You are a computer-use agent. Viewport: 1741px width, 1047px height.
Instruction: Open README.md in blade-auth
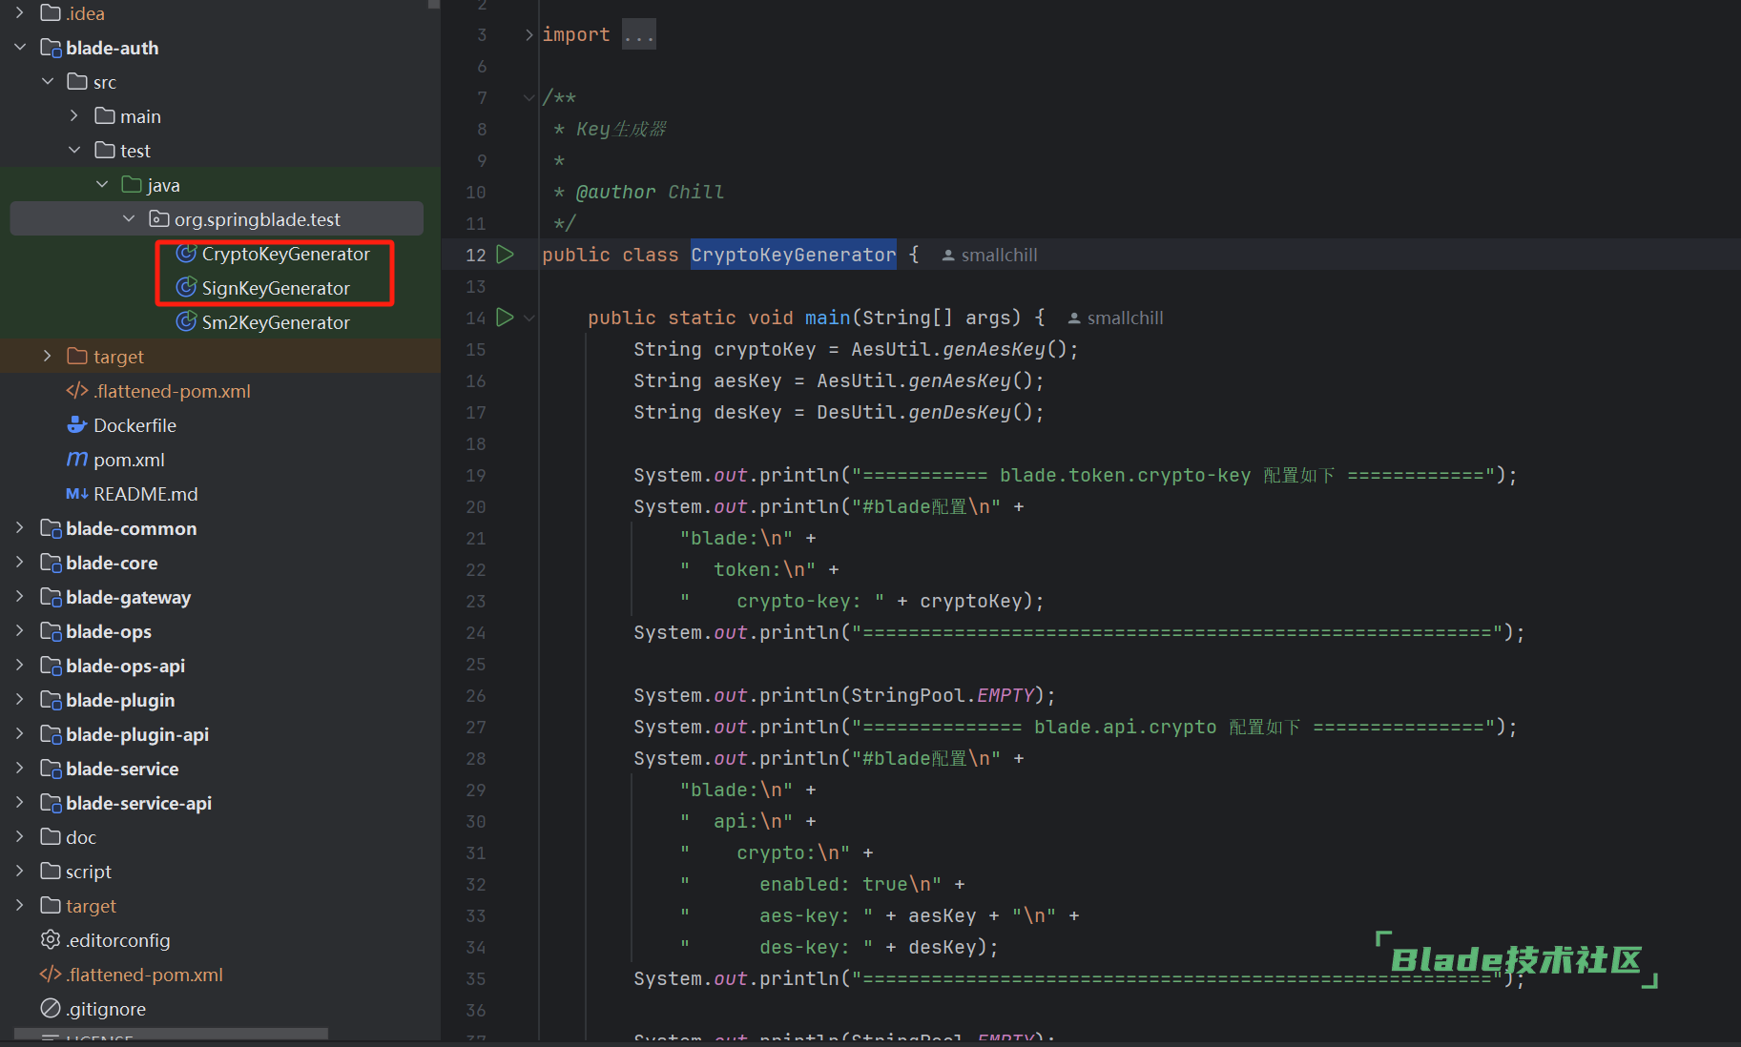click(x=146, y=494)
